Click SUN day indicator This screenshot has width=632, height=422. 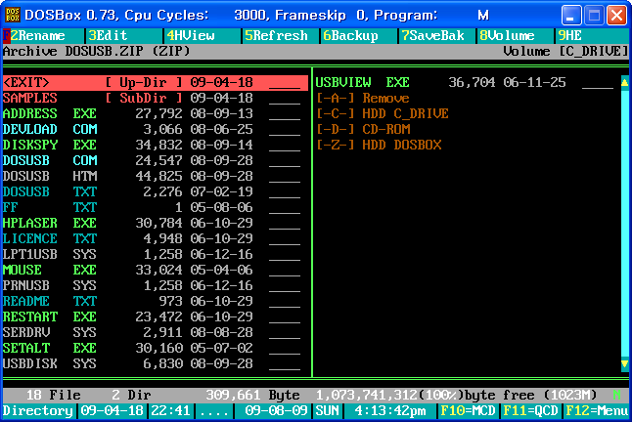click(327, 410)
